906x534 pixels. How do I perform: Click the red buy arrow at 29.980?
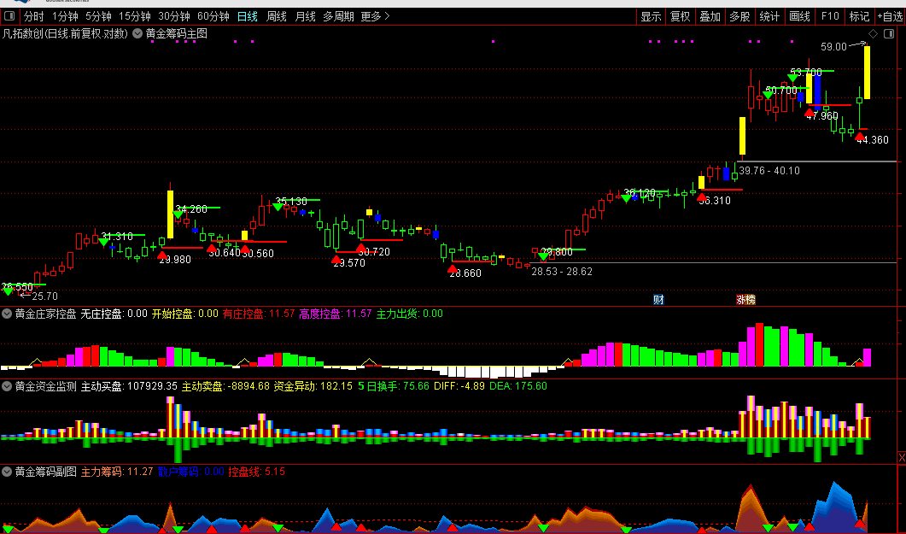pyautogui.click(x=162, y=255)
